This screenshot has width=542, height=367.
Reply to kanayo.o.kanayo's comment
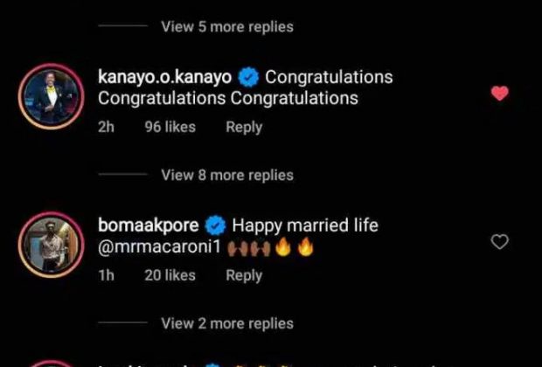[x=244, y=127]
